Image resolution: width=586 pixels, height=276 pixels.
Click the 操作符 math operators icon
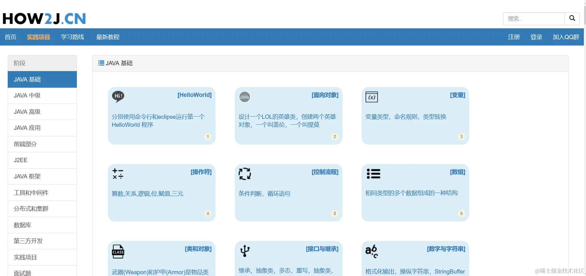tap(118, 174)
